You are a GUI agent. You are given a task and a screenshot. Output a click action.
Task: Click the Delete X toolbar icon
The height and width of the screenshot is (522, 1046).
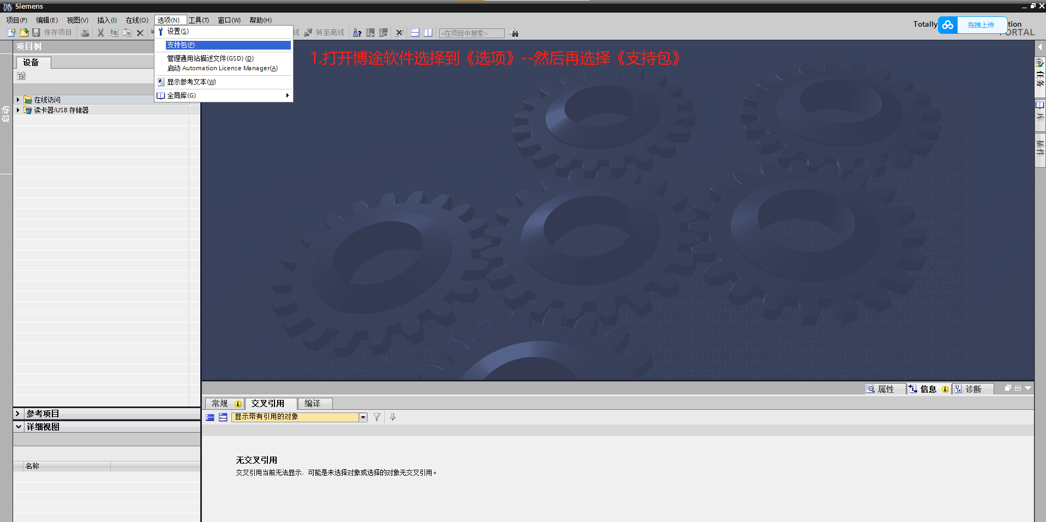pos(140,33)
